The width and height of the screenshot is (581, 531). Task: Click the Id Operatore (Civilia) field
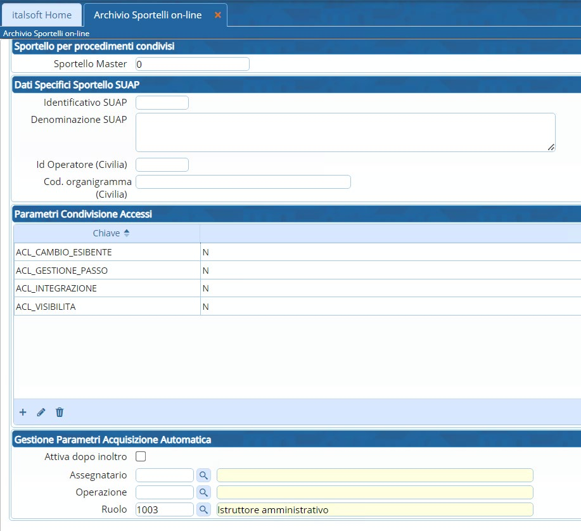point(162,165)
